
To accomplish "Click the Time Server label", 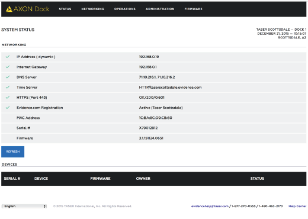I will 27,88.
